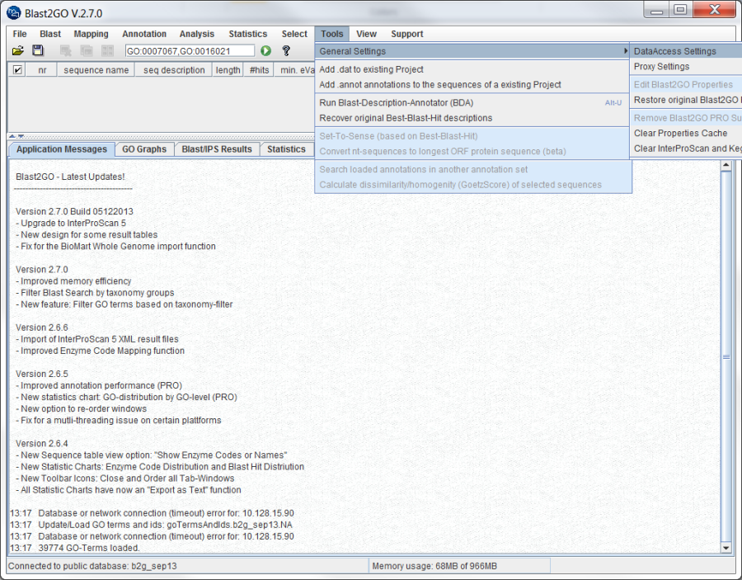
Task: Switch to Statistics tab in lower panel
Action: (x=286, y=149)
